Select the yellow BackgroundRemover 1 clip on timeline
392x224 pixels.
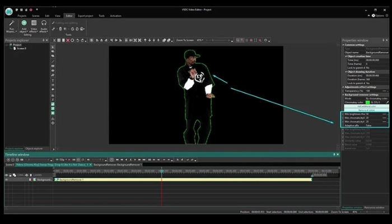183,180
